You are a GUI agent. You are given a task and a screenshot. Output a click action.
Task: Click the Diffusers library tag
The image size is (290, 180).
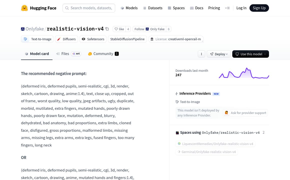click(x=66, y=39)
